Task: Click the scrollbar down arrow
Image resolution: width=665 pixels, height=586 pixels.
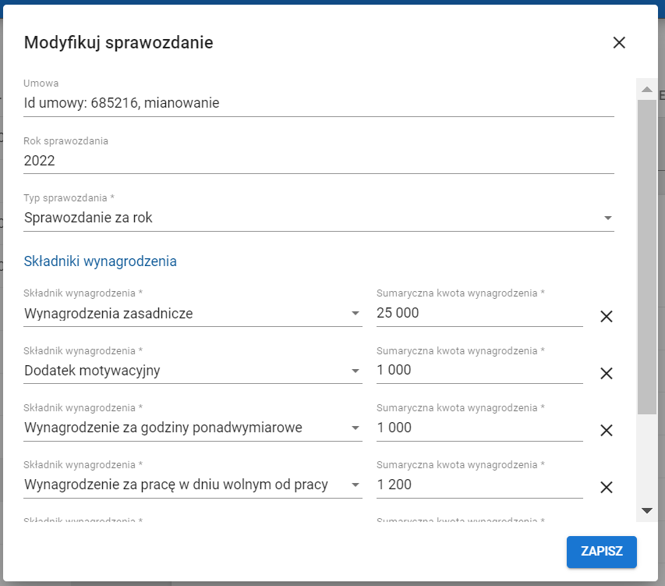Action: (x=646, y=510)
